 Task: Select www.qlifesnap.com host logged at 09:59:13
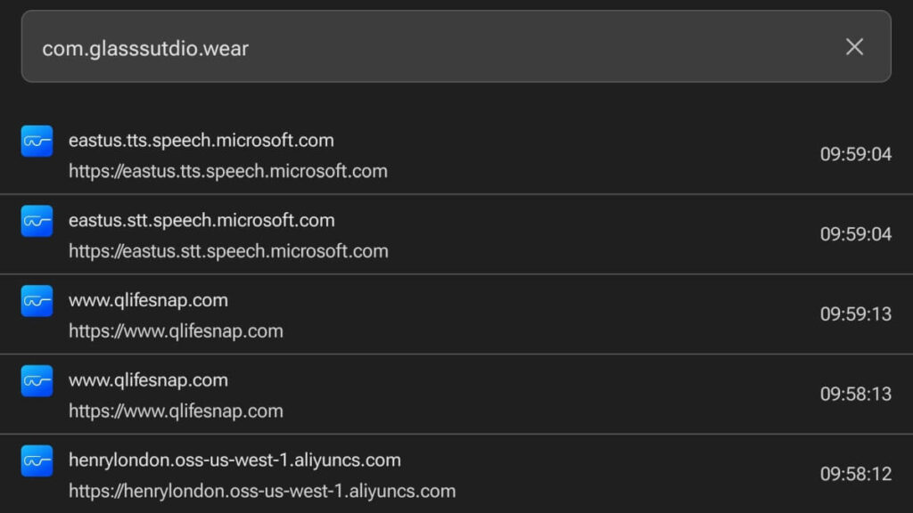pos(149,301)
